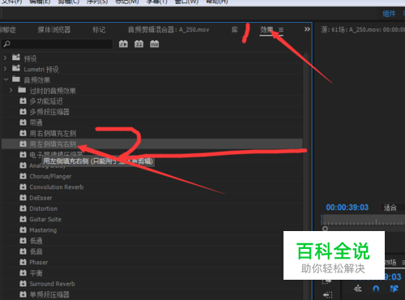This screenshot has width=405, height=300.
Task: Select the 用左侧填充右侧 effect
Action: (x=151, y=144)
